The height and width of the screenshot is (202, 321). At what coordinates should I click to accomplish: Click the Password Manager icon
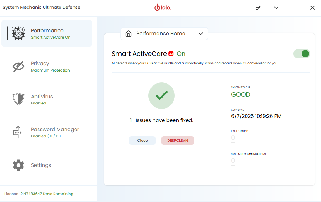click(18, 132)
